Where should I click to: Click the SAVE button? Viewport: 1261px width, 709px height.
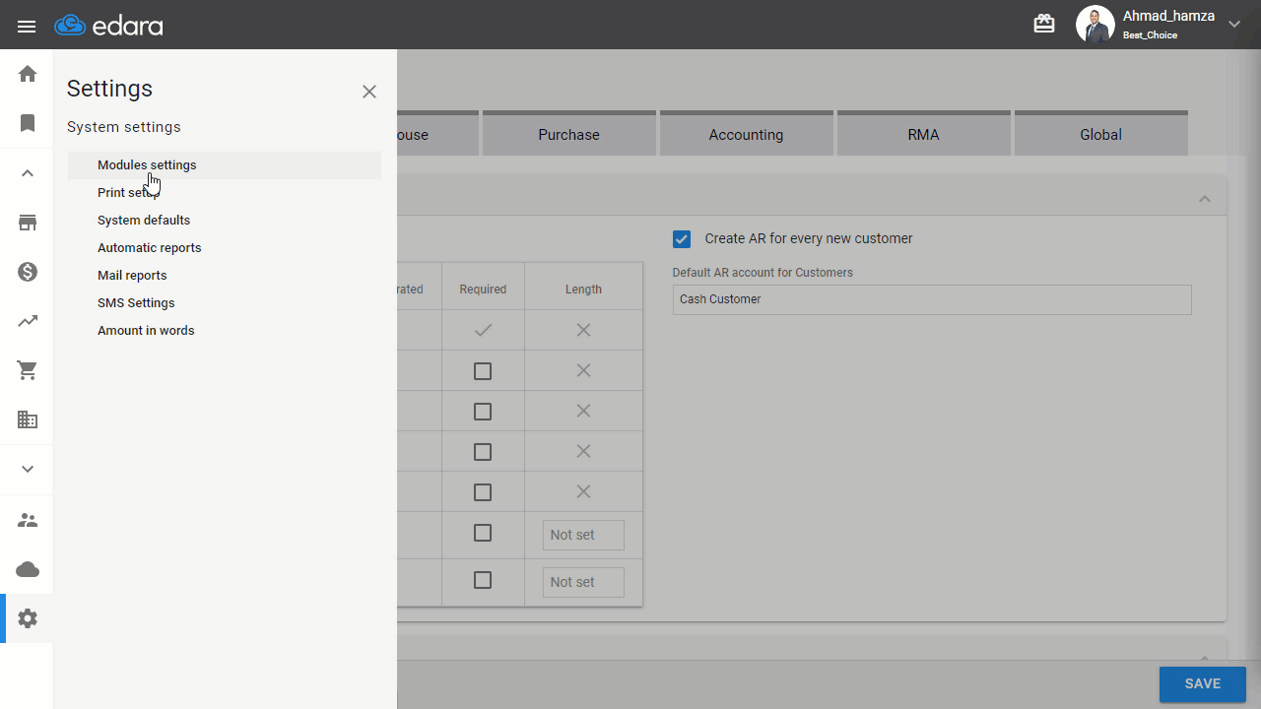(1203, 684)
